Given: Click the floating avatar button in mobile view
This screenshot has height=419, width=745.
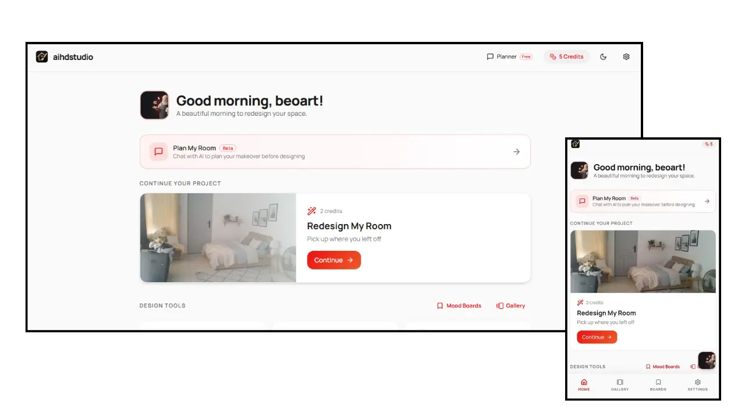Looking at the screenshot, I should (x=707, y=360).
